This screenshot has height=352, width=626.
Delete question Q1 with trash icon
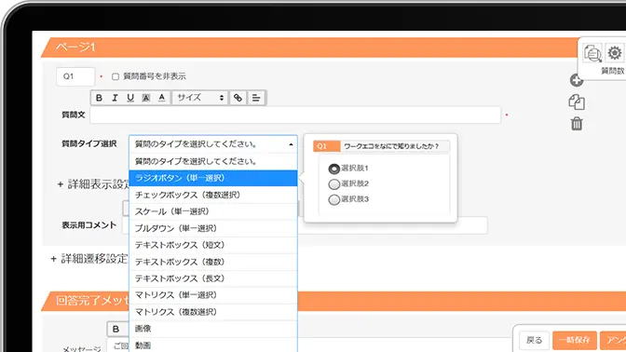point(577,124)
